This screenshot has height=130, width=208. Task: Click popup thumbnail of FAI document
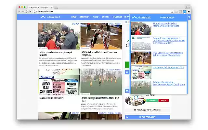(x=141, y=43)
